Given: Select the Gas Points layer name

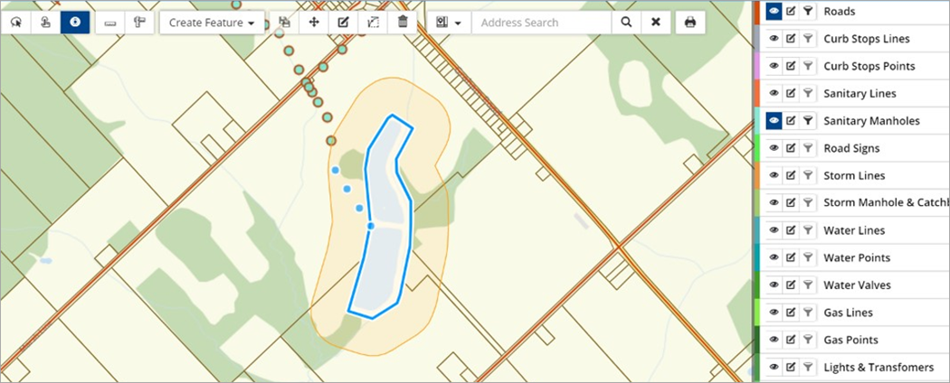Looking at the screenshot, I should [850, 340].
